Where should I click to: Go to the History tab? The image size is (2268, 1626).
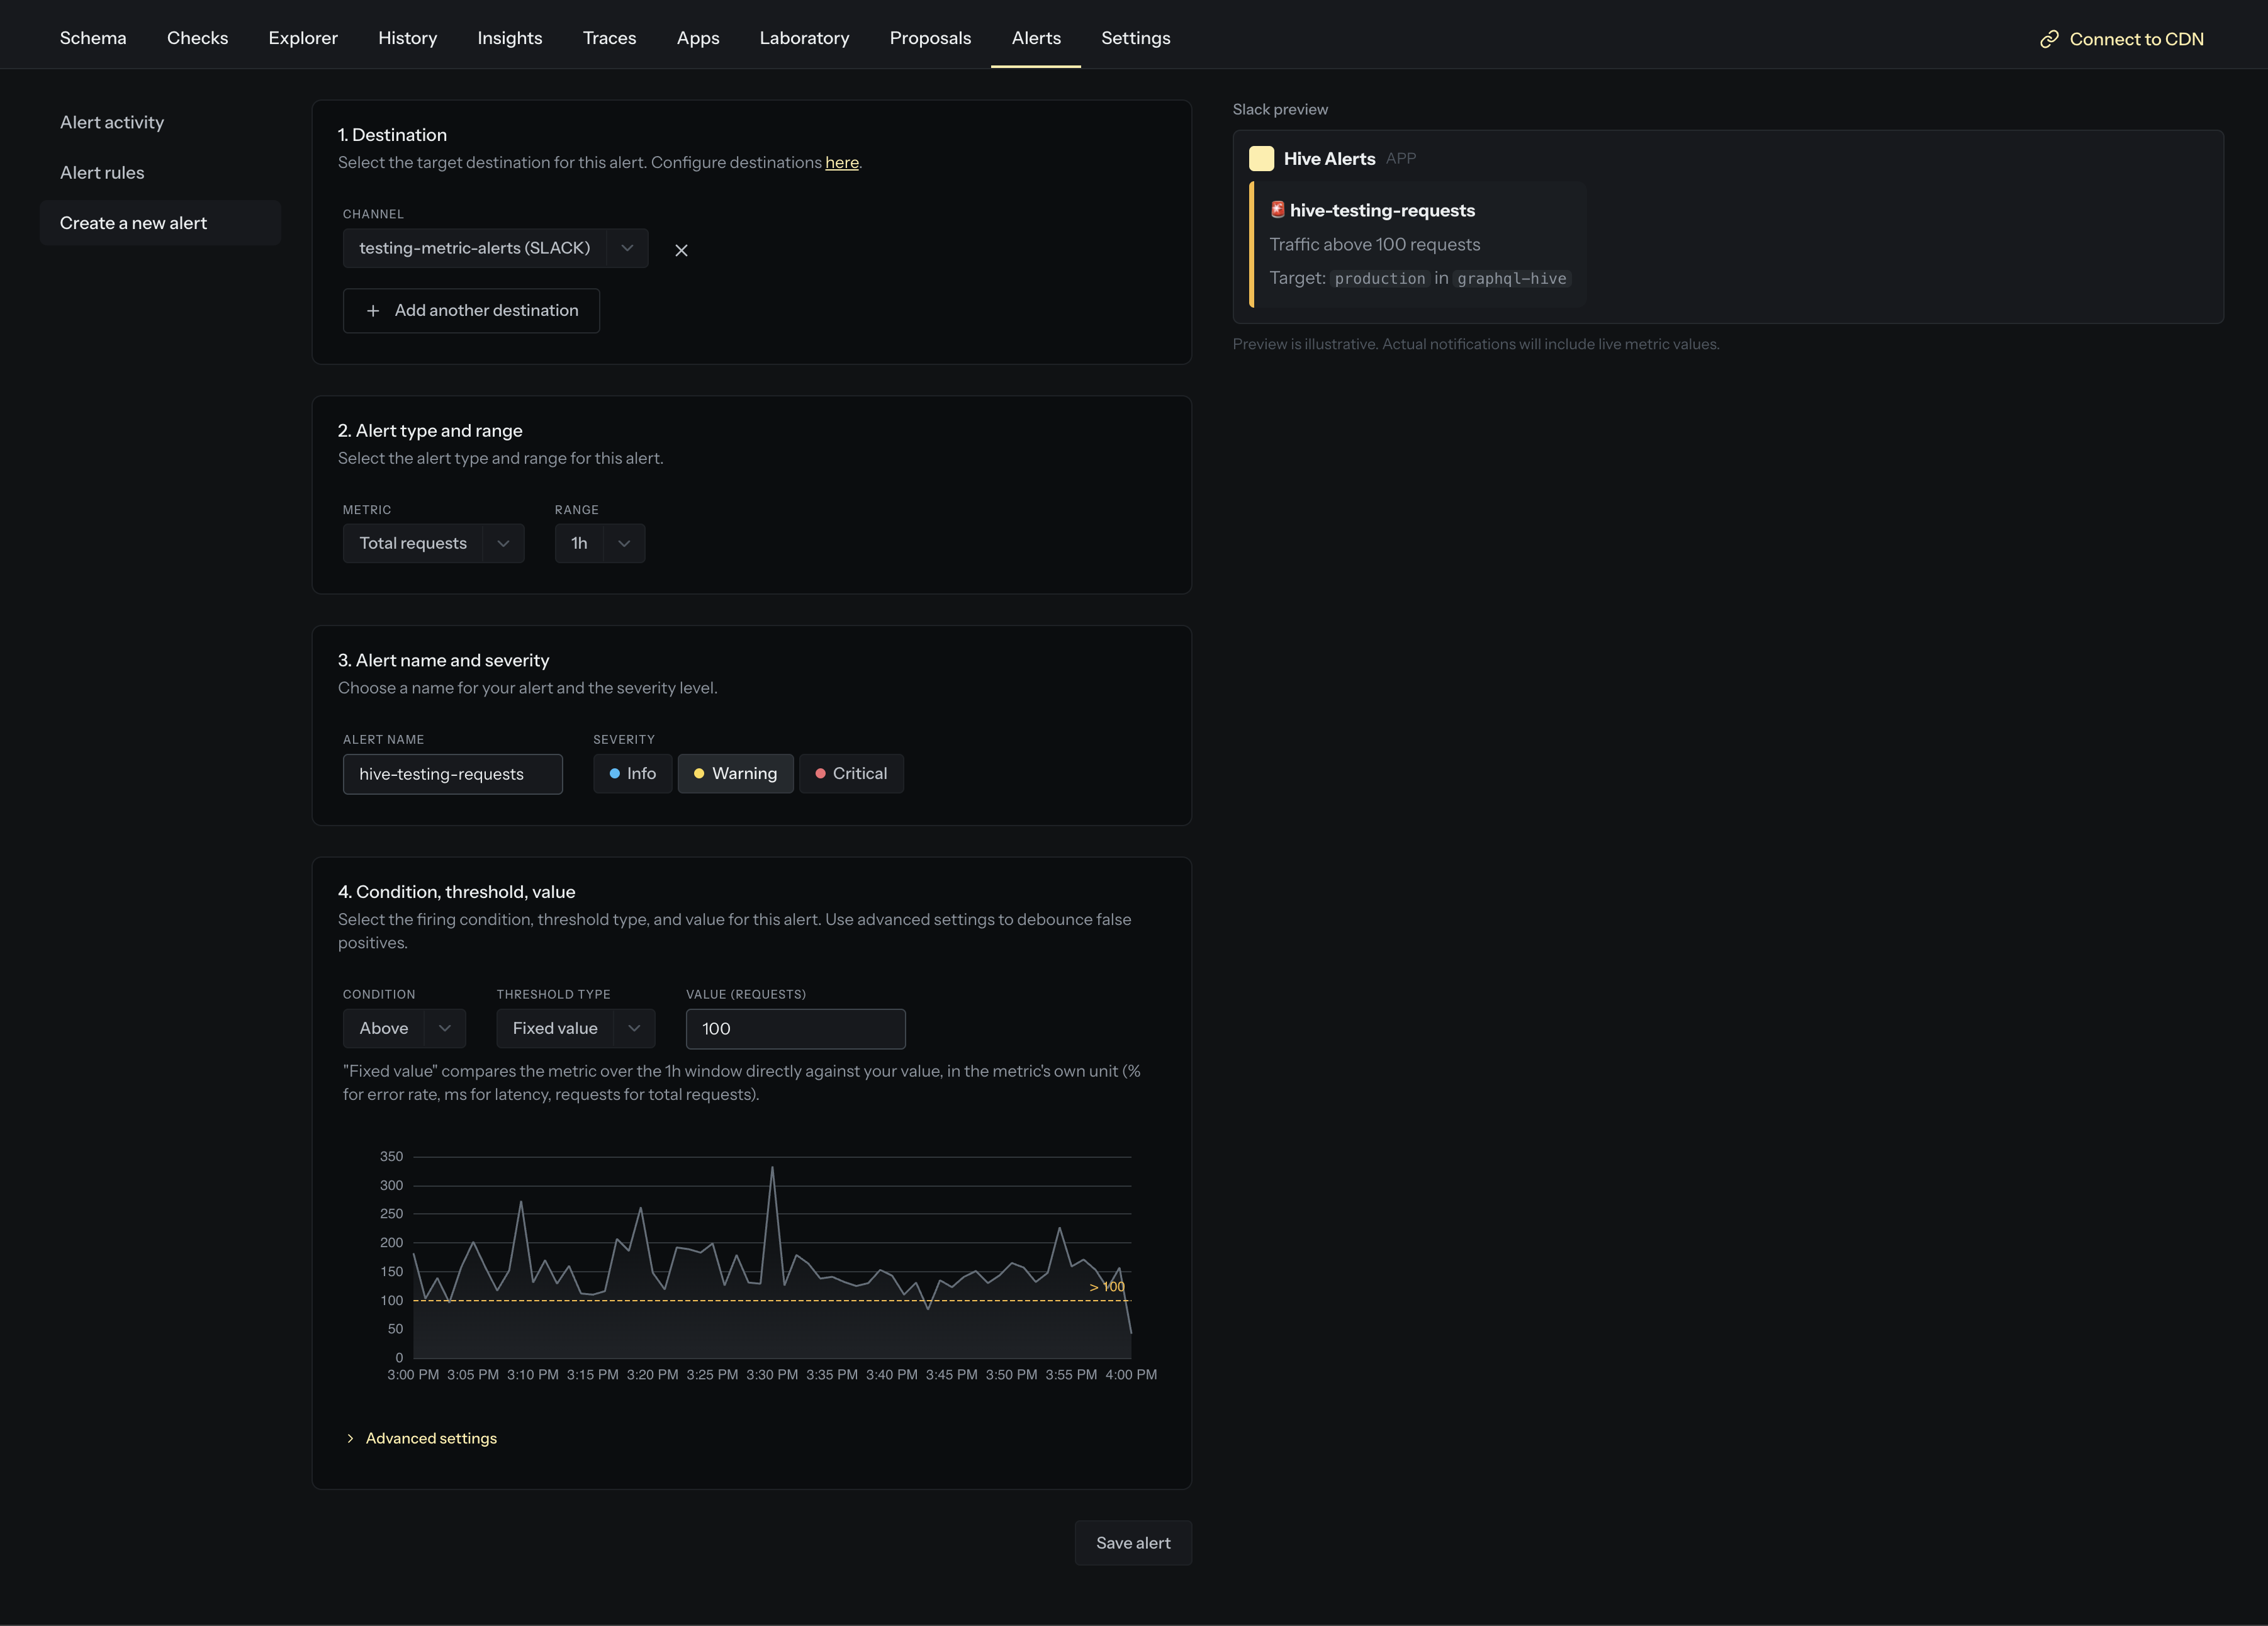click(407, 38)
